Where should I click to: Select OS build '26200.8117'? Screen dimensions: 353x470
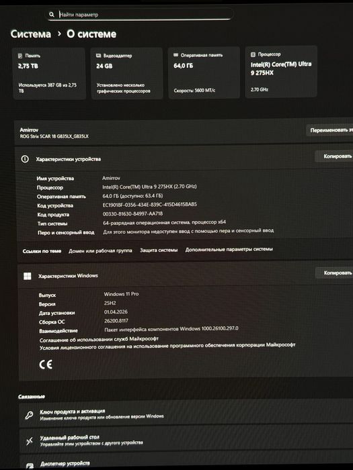116,321
